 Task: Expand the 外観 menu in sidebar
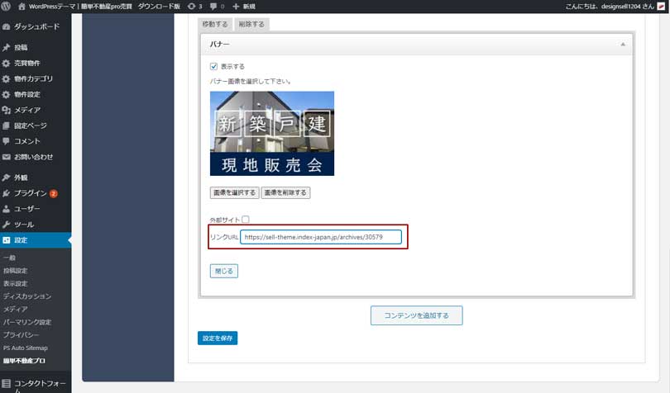(x=21, y=178)
